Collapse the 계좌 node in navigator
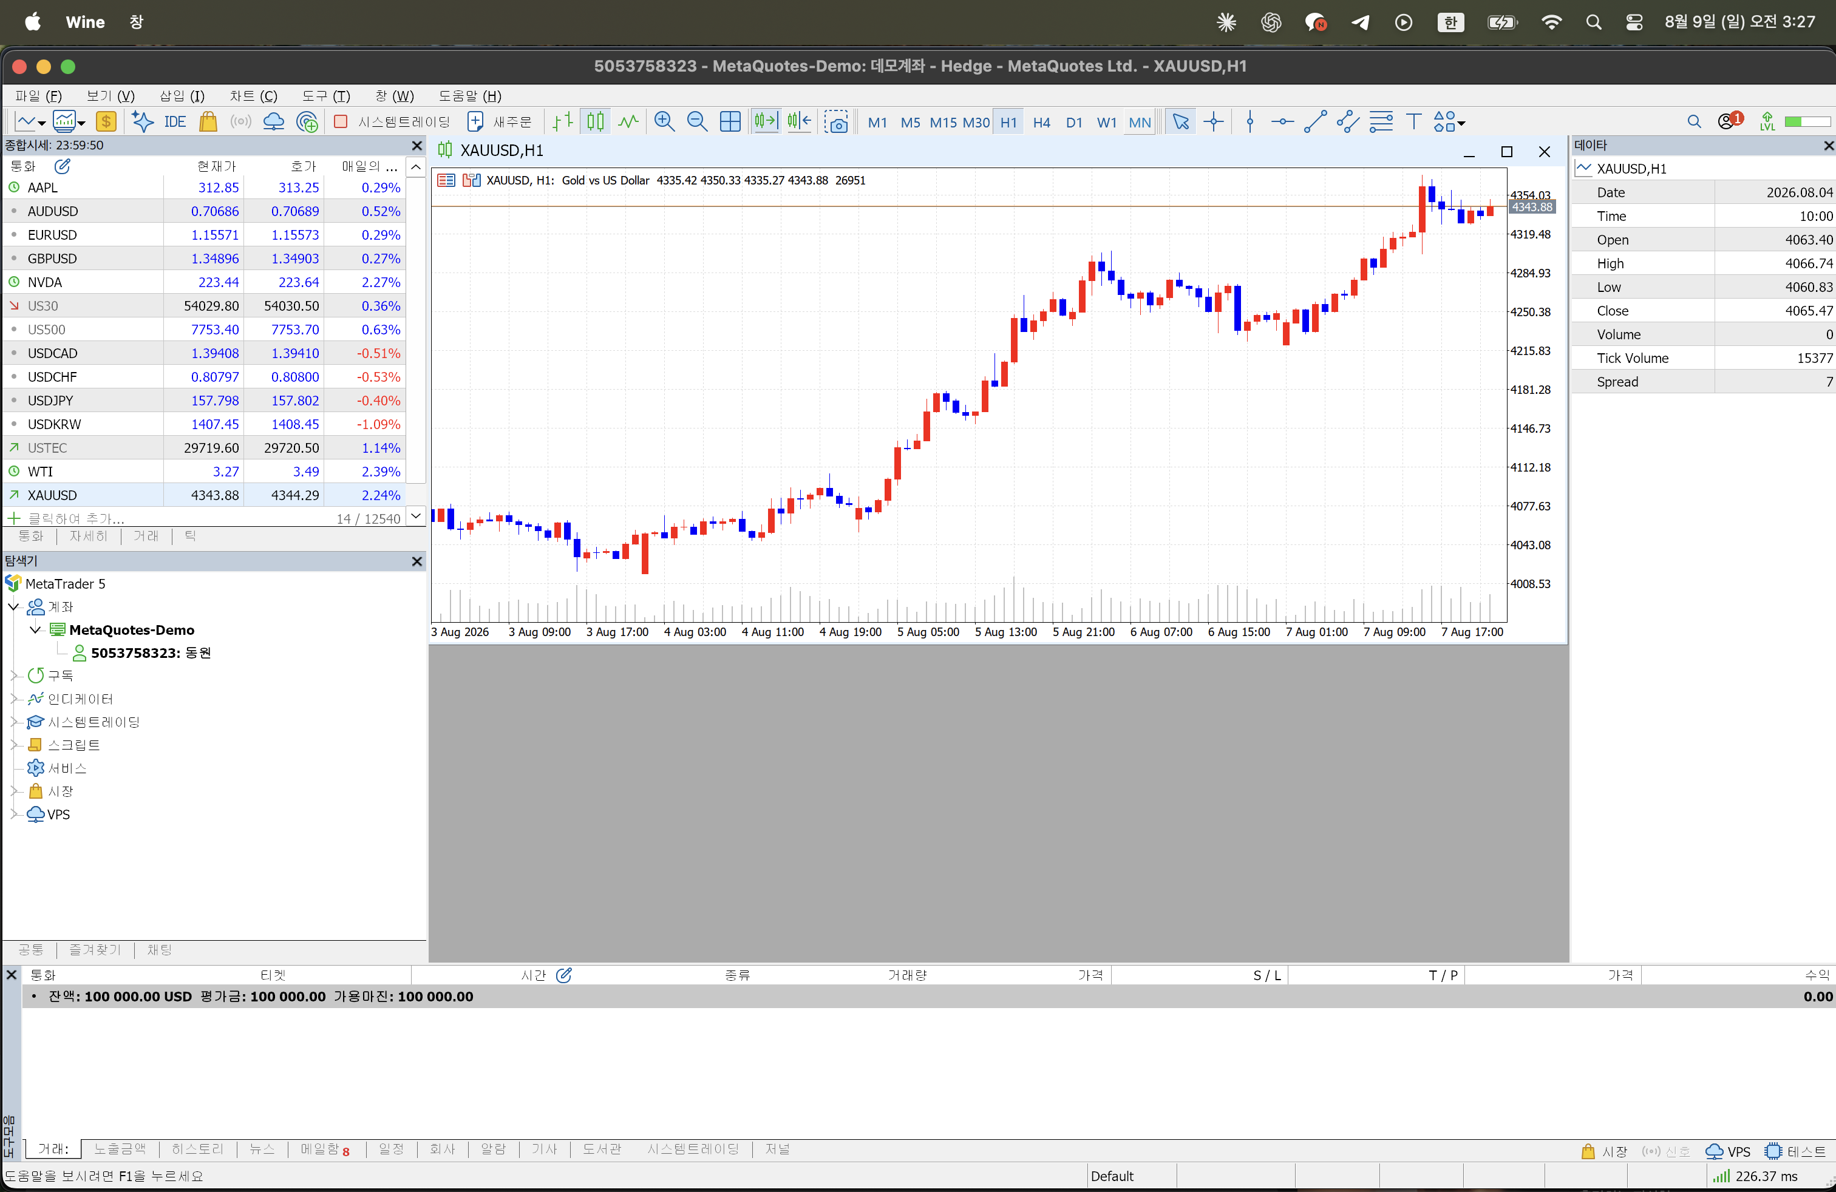This screenshot has height=1192, width=1836. (13, 607)
